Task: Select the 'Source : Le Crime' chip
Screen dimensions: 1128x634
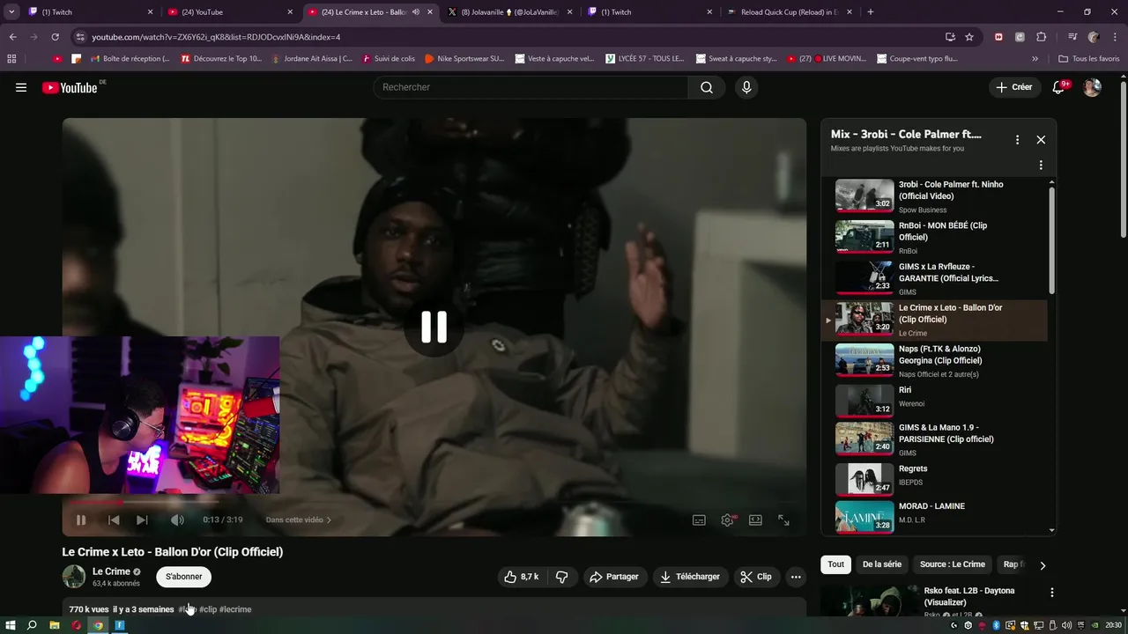Action: coord(953,564)
